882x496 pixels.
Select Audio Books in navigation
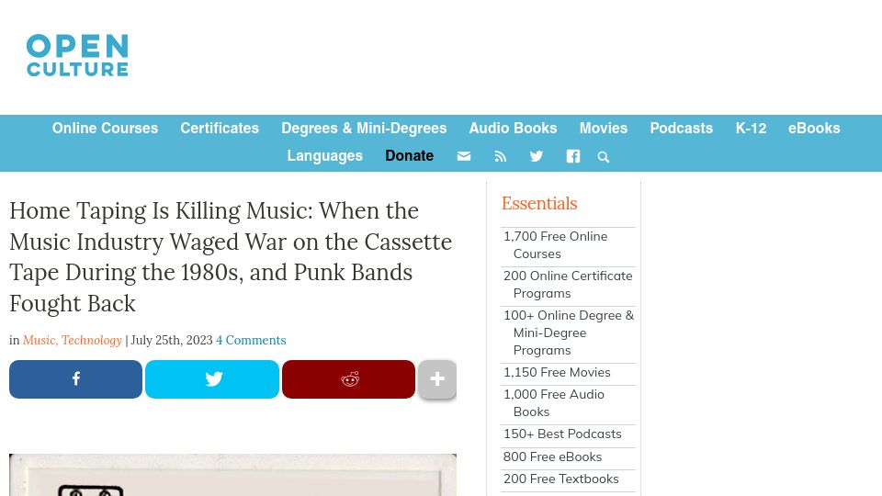(513, 129)
